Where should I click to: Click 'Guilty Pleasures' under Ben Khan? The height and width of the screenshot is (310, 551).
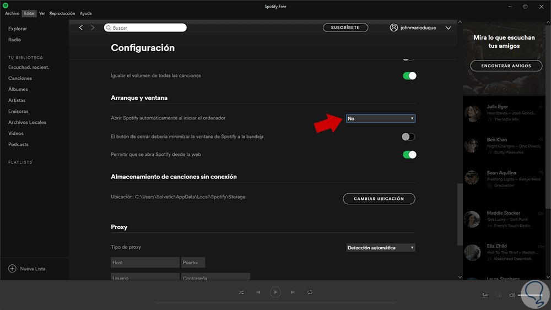tap(509, 153)
